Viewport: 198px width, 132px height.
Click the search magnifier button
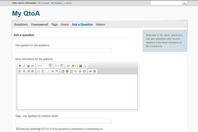point(184,3)
